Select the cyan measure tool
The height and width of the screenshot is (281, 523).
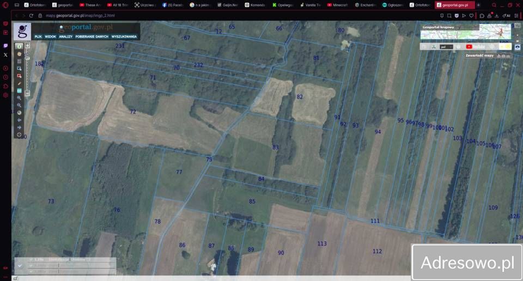(19, 90)
